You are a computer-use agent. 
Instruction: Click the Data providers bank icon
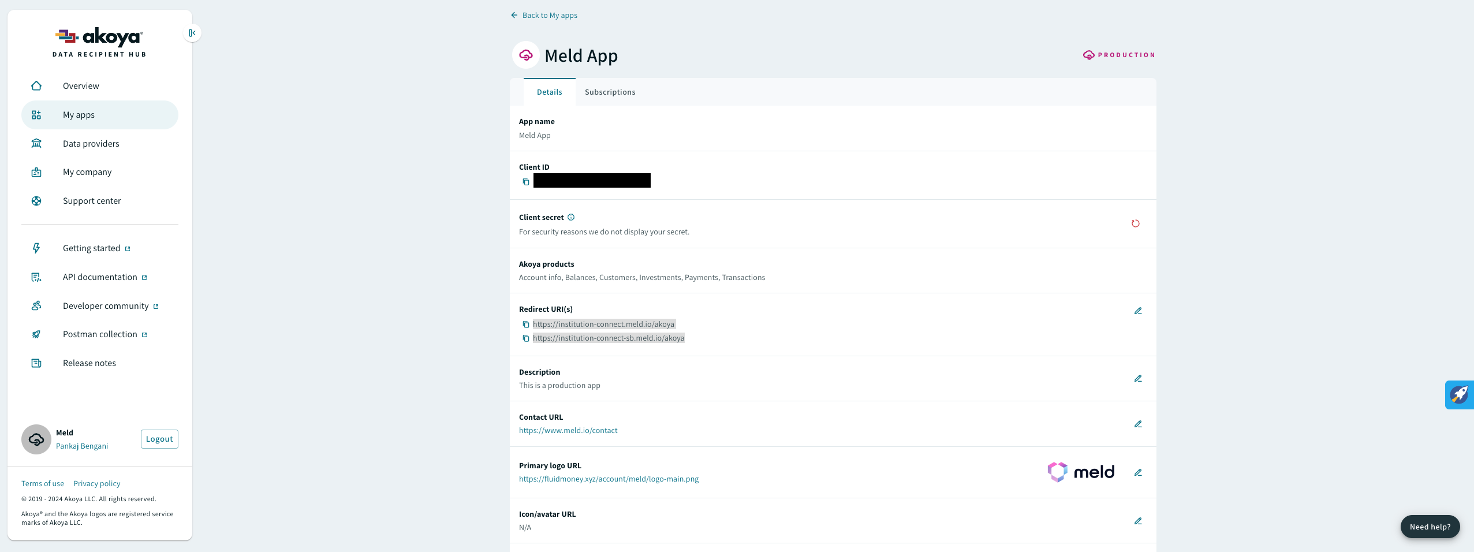pyautogui.click(x=36, y=143)
